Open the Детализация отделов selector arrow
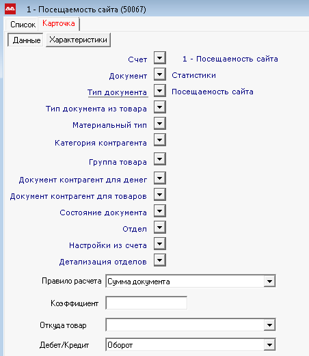The height and width of the screenshot is (356, 309). tap(160, 260)
